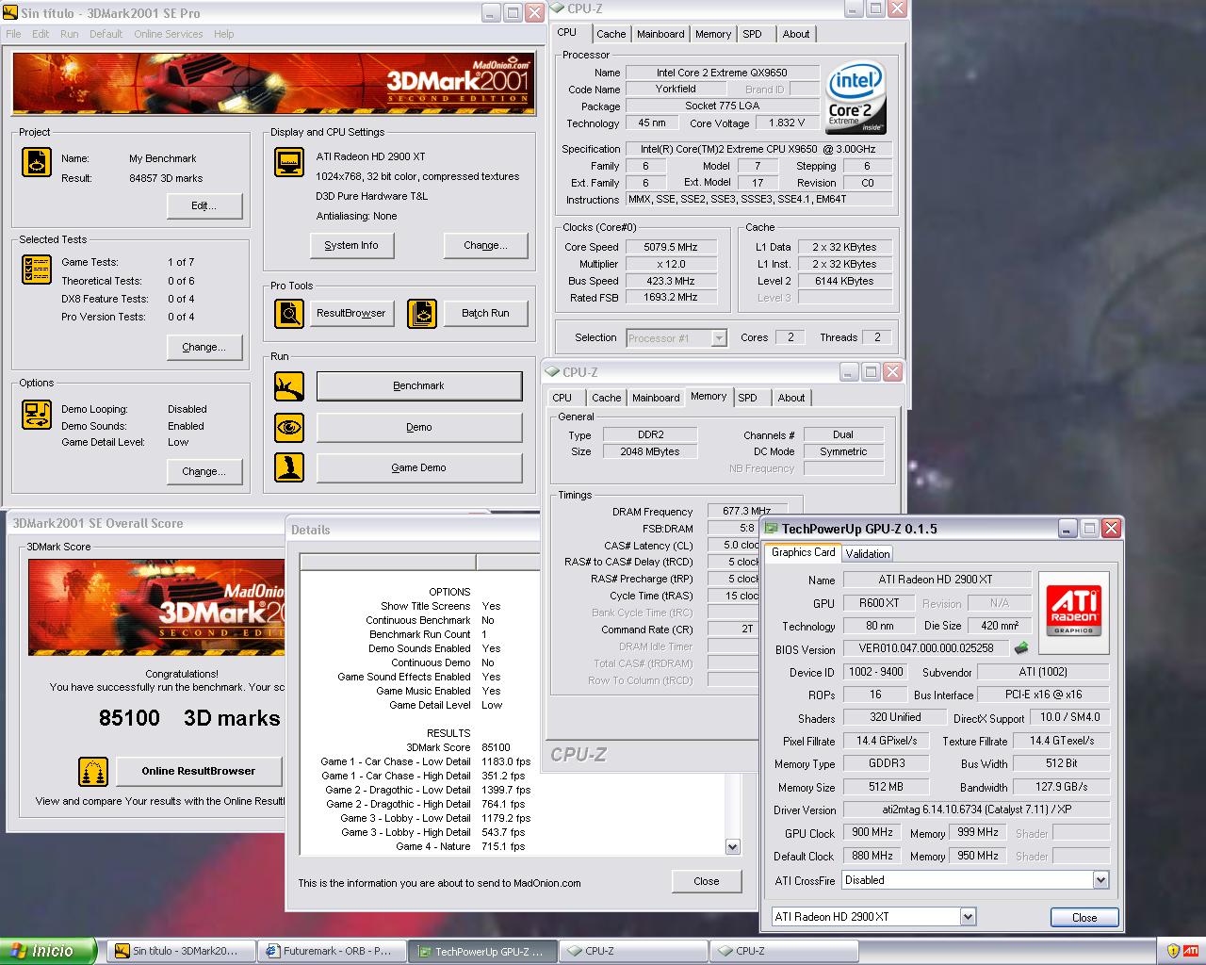
Task: Click the Project icon in 3DMark
Action: point(36,162)
